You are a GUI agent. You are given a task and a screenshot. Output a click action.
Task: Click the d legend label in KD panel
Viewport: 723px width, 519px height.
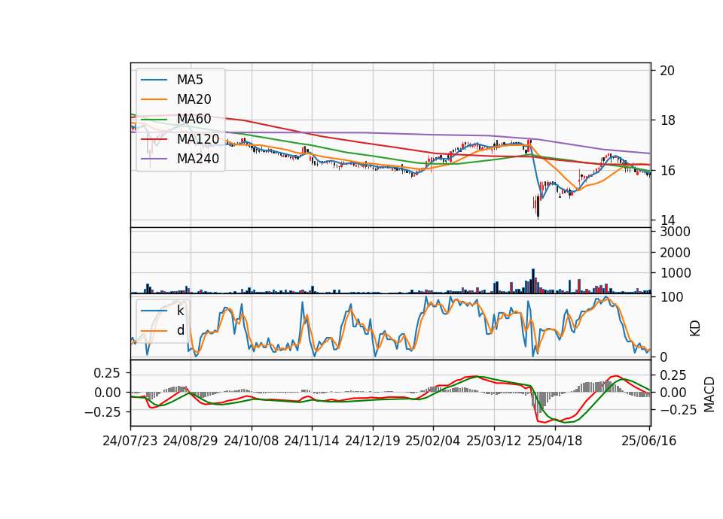[x=180, y=330]
